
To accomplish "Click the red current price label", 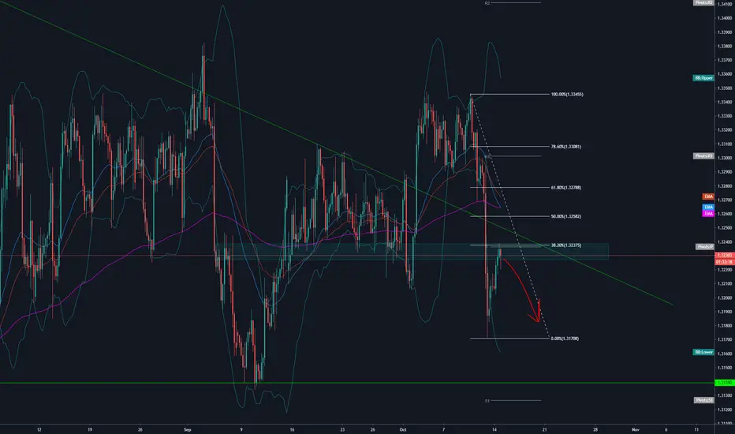I will click(725, 255).
